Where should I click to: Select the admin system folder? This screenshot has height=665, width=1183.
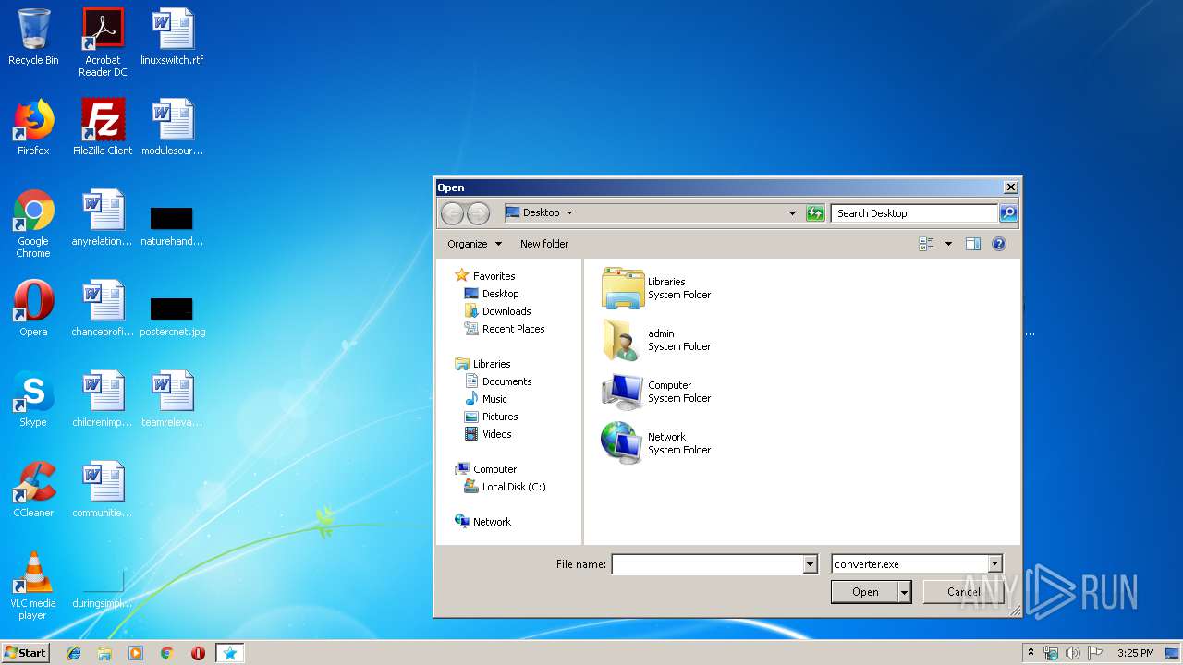[x=657, y=340]
